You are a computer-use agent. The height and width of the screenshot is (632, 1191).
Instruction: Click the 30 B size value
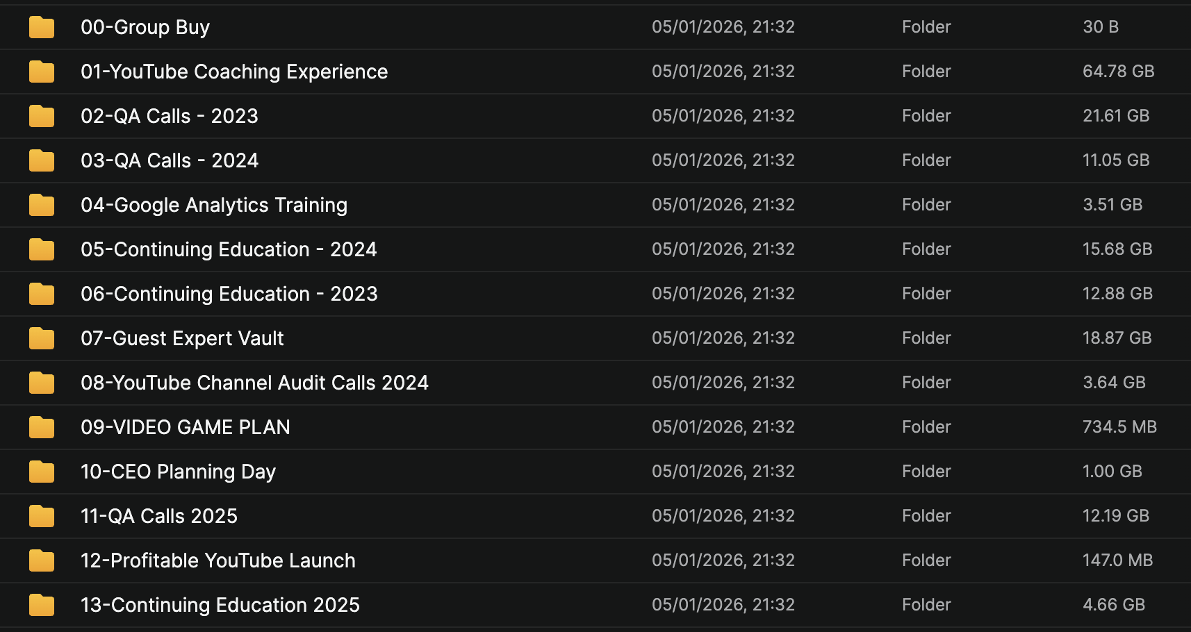tap(1100, 27)
